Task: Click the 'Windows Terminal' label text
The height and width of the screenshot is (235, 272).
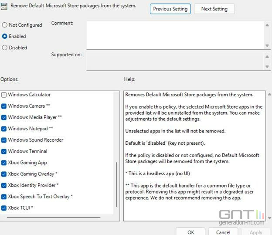Action: point(27,151)
